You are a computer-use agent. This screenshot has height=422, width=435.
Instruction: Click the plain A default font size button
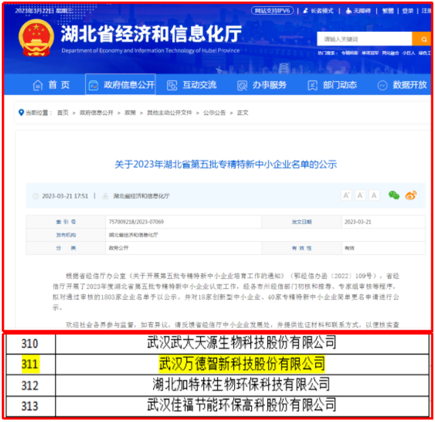[x=374, y=195]
